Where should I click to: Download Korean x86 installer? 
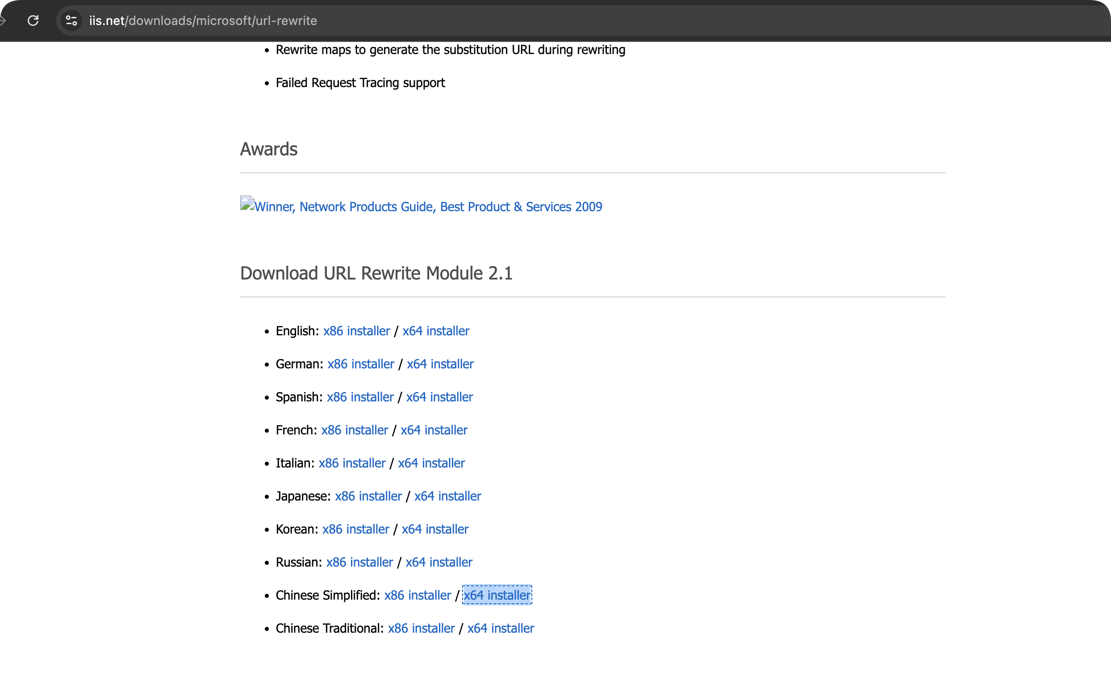[355, 529]
